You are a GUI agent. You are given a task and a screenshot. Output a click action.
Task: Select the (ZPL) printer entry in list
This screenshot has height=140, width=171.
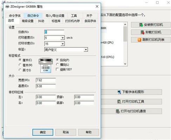107,42
